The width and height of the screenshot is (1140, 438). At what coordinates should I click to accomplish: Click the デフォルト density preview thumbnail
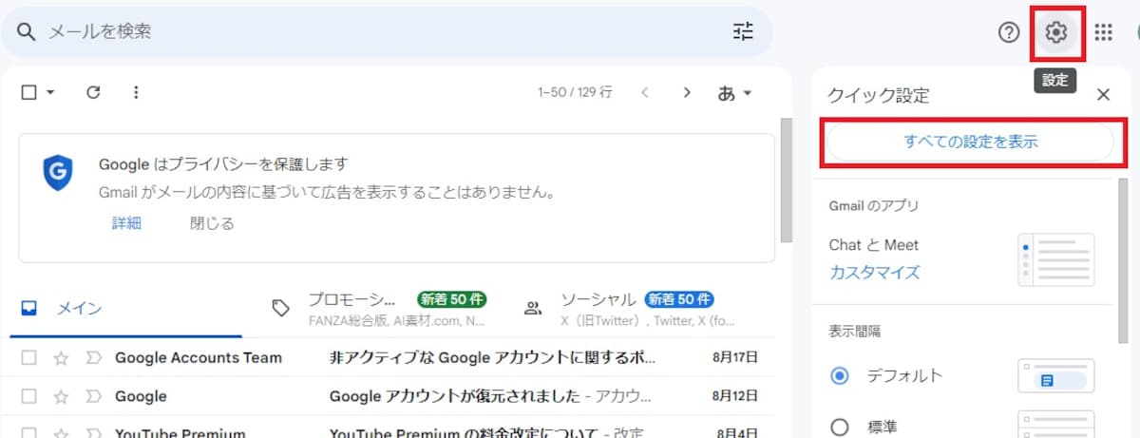click(x=1055, y=376)
